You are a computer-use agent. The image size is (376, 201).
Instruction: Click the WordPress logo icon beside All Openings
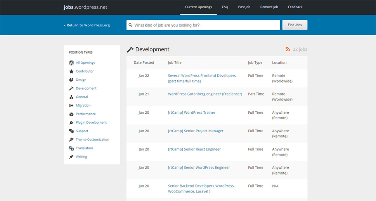point(71,62)
